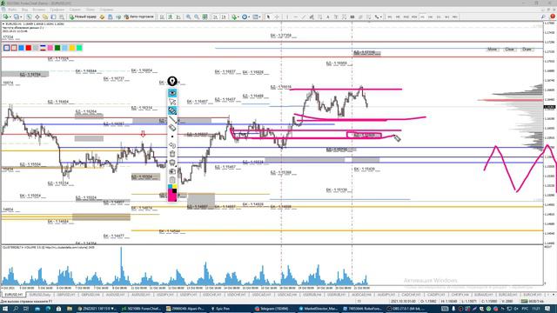Zoom out of the chart
557x313 pixels.
click(197, 17)
